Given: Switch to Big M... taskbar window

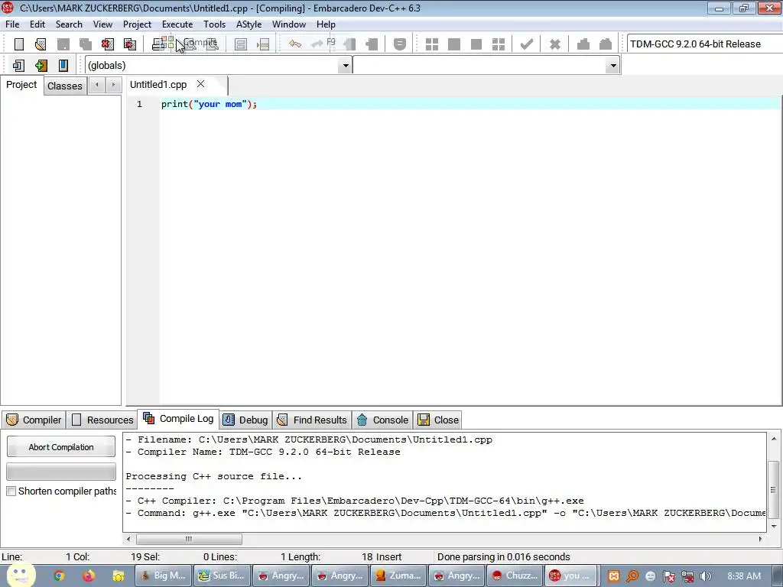Looking at the screenshot, I should point(164,576).
